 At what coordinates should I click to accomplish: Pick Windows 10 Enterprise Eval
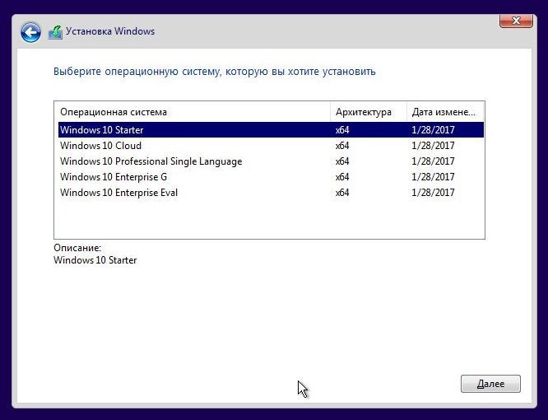click(118, 193)
